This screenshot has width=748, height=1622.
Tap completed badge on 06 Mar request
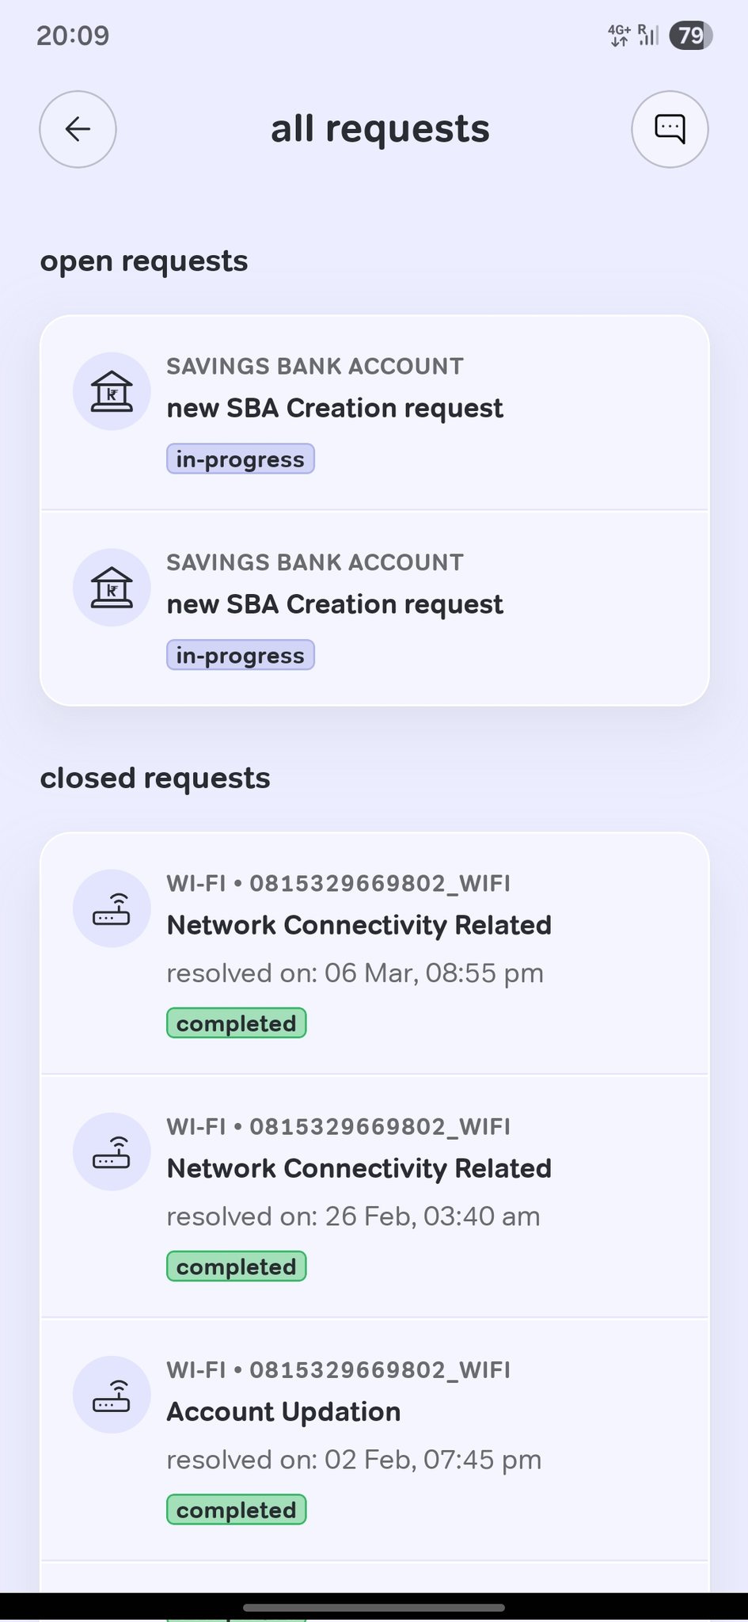pyautogui.click(x=236, y=1023)
